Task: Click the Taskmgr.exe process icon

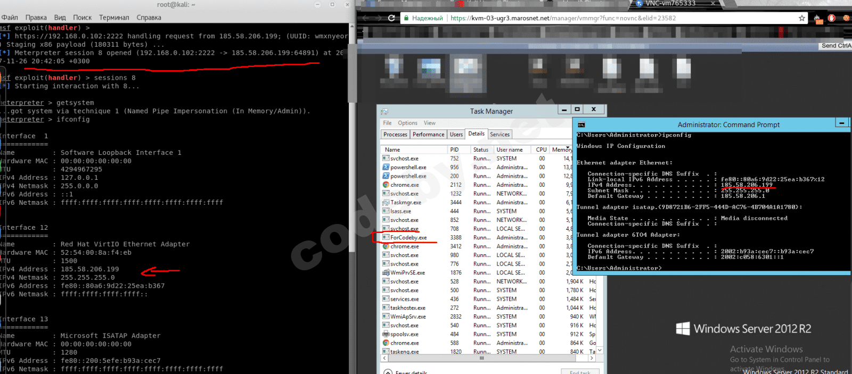Action: (x=386, y=202)
